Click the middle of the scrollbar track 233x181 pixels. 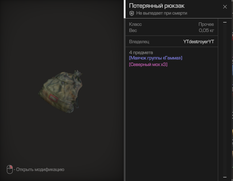(225, 100)
